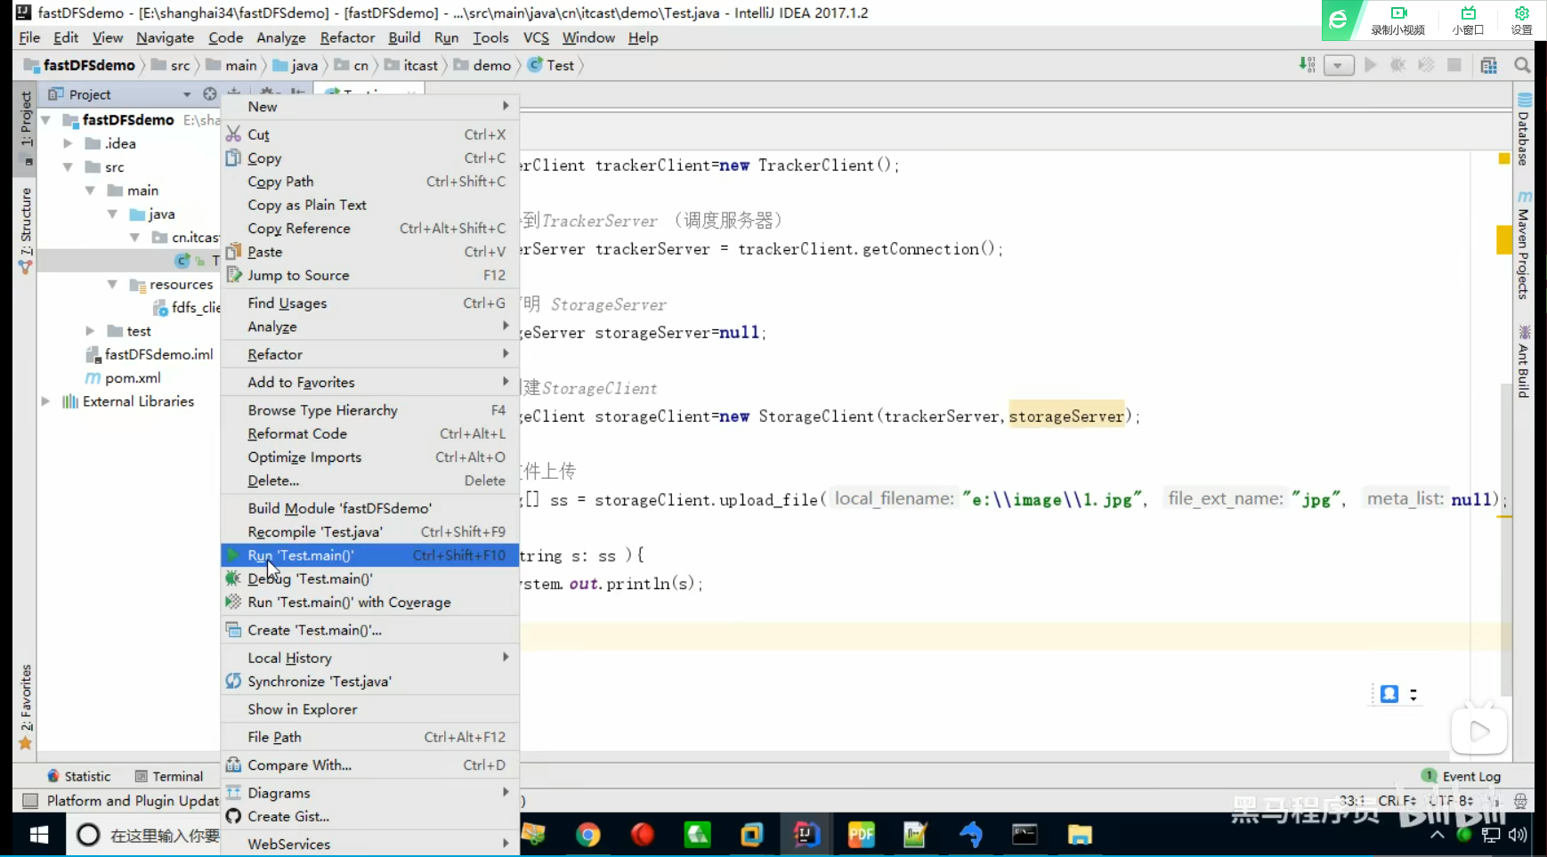The width and height of the screenshot is (1547, 857).
Task: Collapse the main folder
Action: click(90, 190)
